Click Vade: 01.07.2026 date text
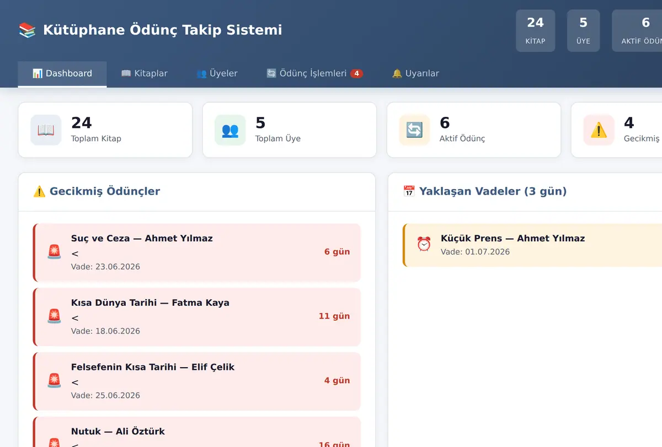This screenshot has width=662, height=447. [475, 252]
